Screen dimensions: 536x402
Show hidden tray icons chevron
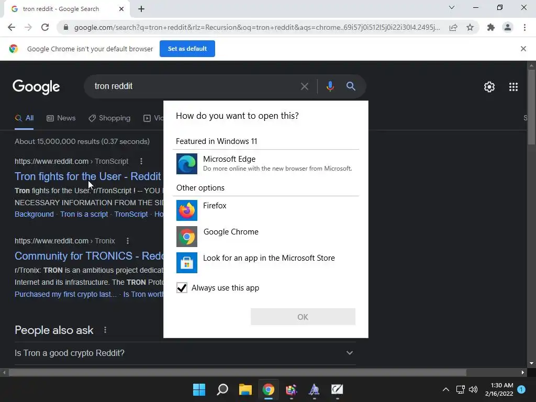(x=446, y=389)
